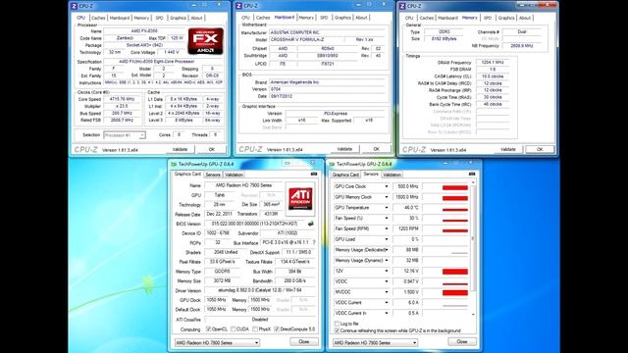This screenshot has height=353, width=628.
Task: Click Close in GPU-Z Sensors window
Action: click(462, 342)
